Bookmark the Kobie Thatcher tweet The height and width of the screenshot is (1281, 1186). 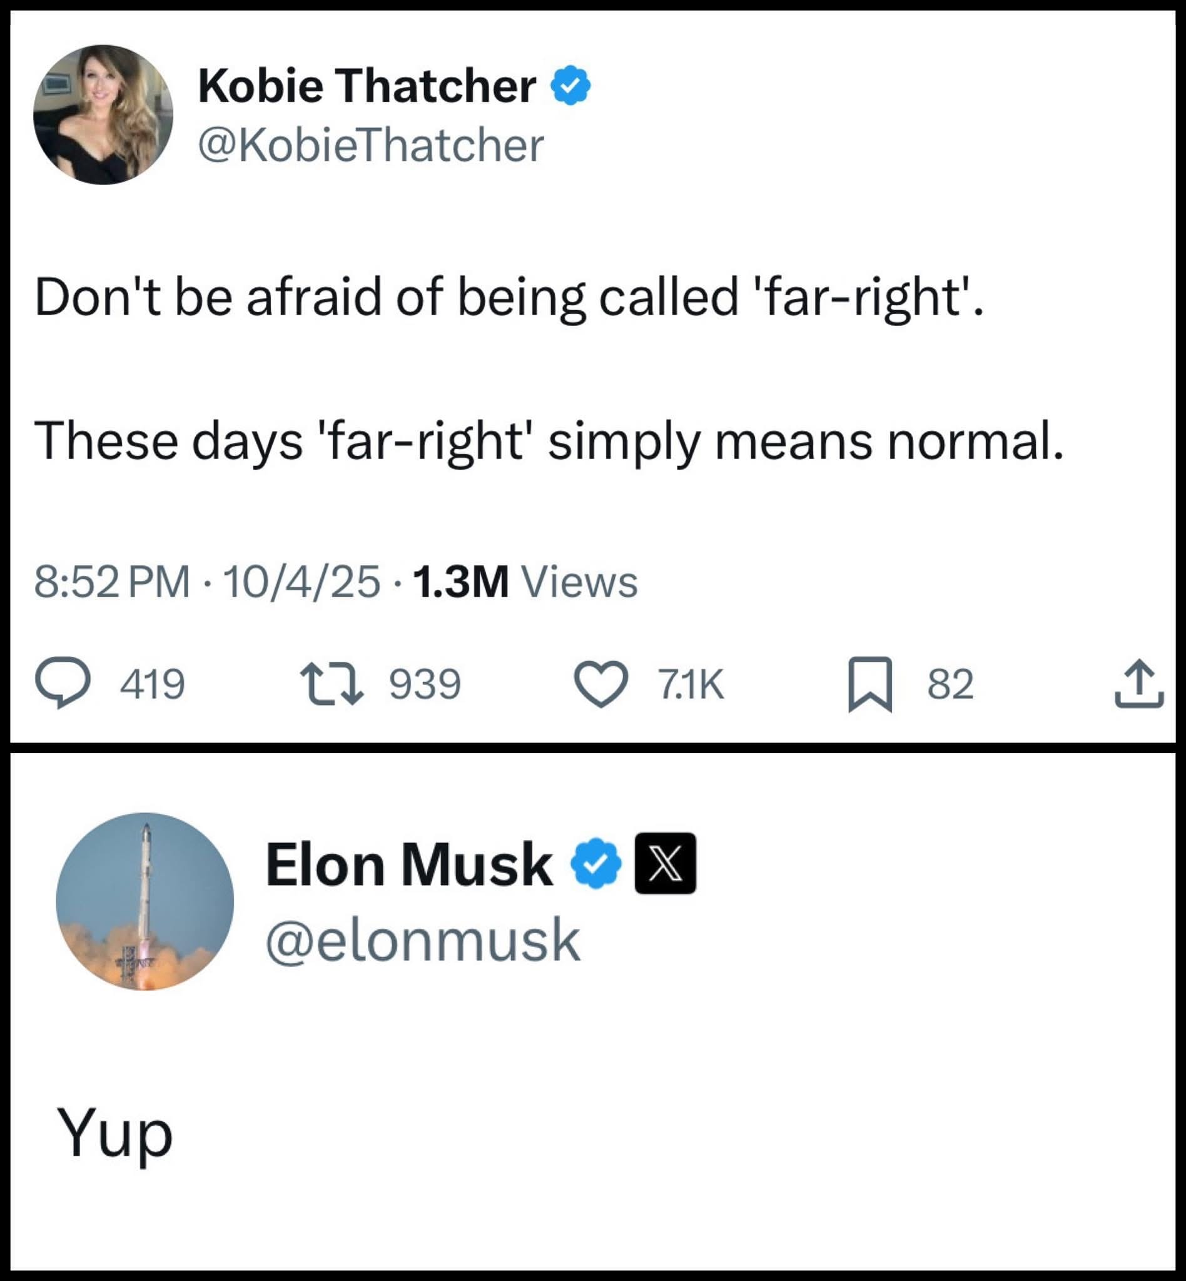869,684
